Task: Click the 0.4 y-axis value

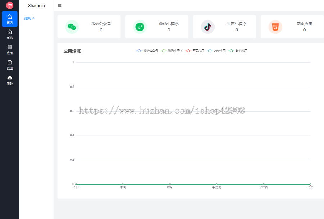Action: coord(72,135)
